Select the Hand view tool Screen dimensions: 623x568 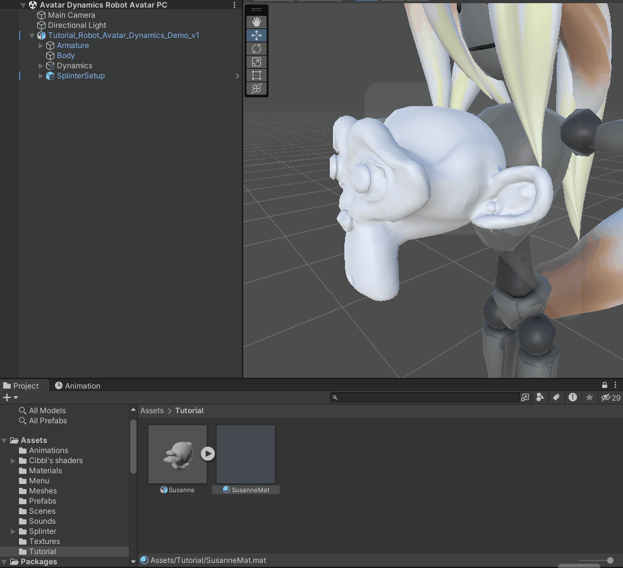257,22
